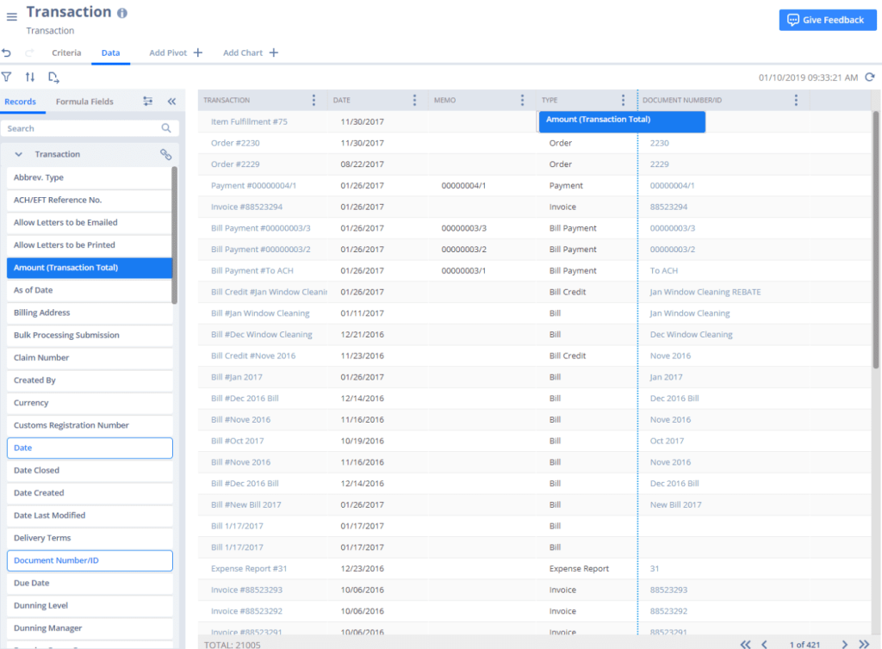Select the Billing Address field
The image size is (882, 649).
pos(90,312)
